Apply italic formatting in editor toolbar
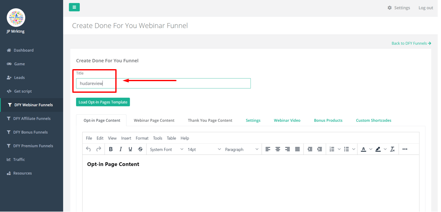The image size is (441, 212). (121, 149)
